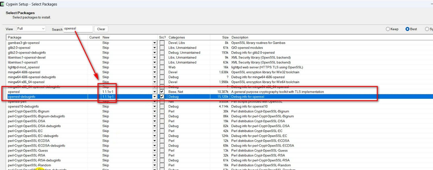Open version dropdown for perl-Crypt-OpenSSL-DSA
Screen dimensions: 433x170
(x=155, y=121)
